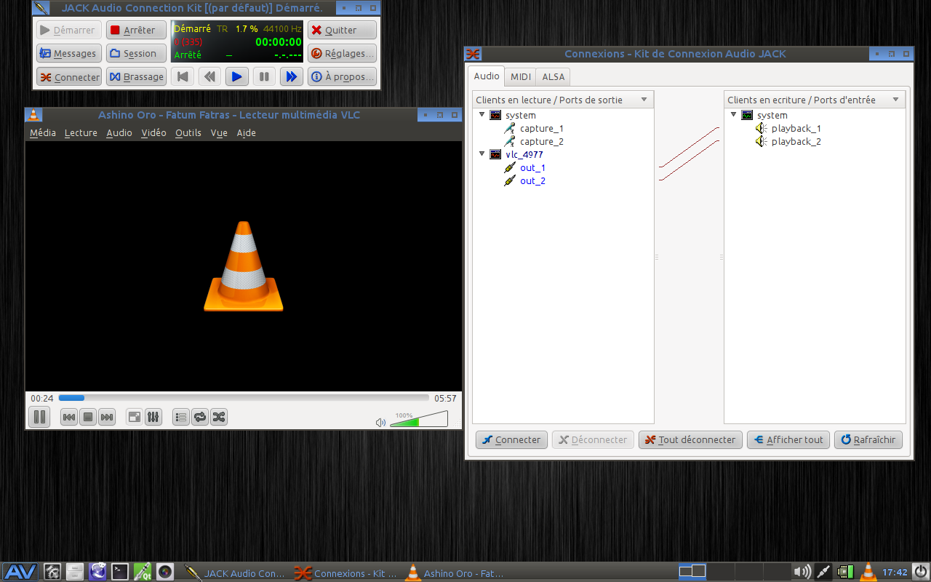Open the Vidéo menu in VLC
The height and width of the screenshot is (582, 931).
pos(153,132)
